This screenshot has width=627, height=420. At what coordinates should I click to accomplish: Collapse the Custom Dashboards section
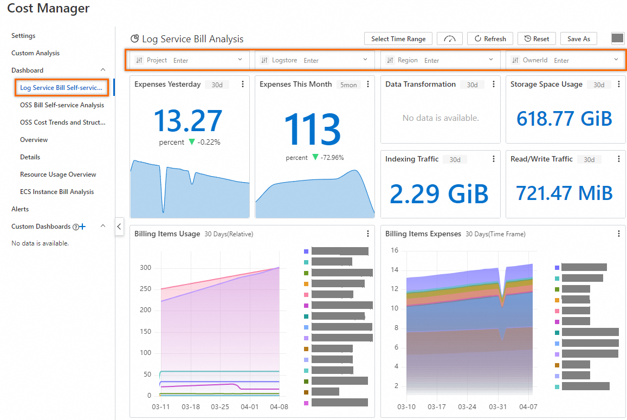pos(103,226)
